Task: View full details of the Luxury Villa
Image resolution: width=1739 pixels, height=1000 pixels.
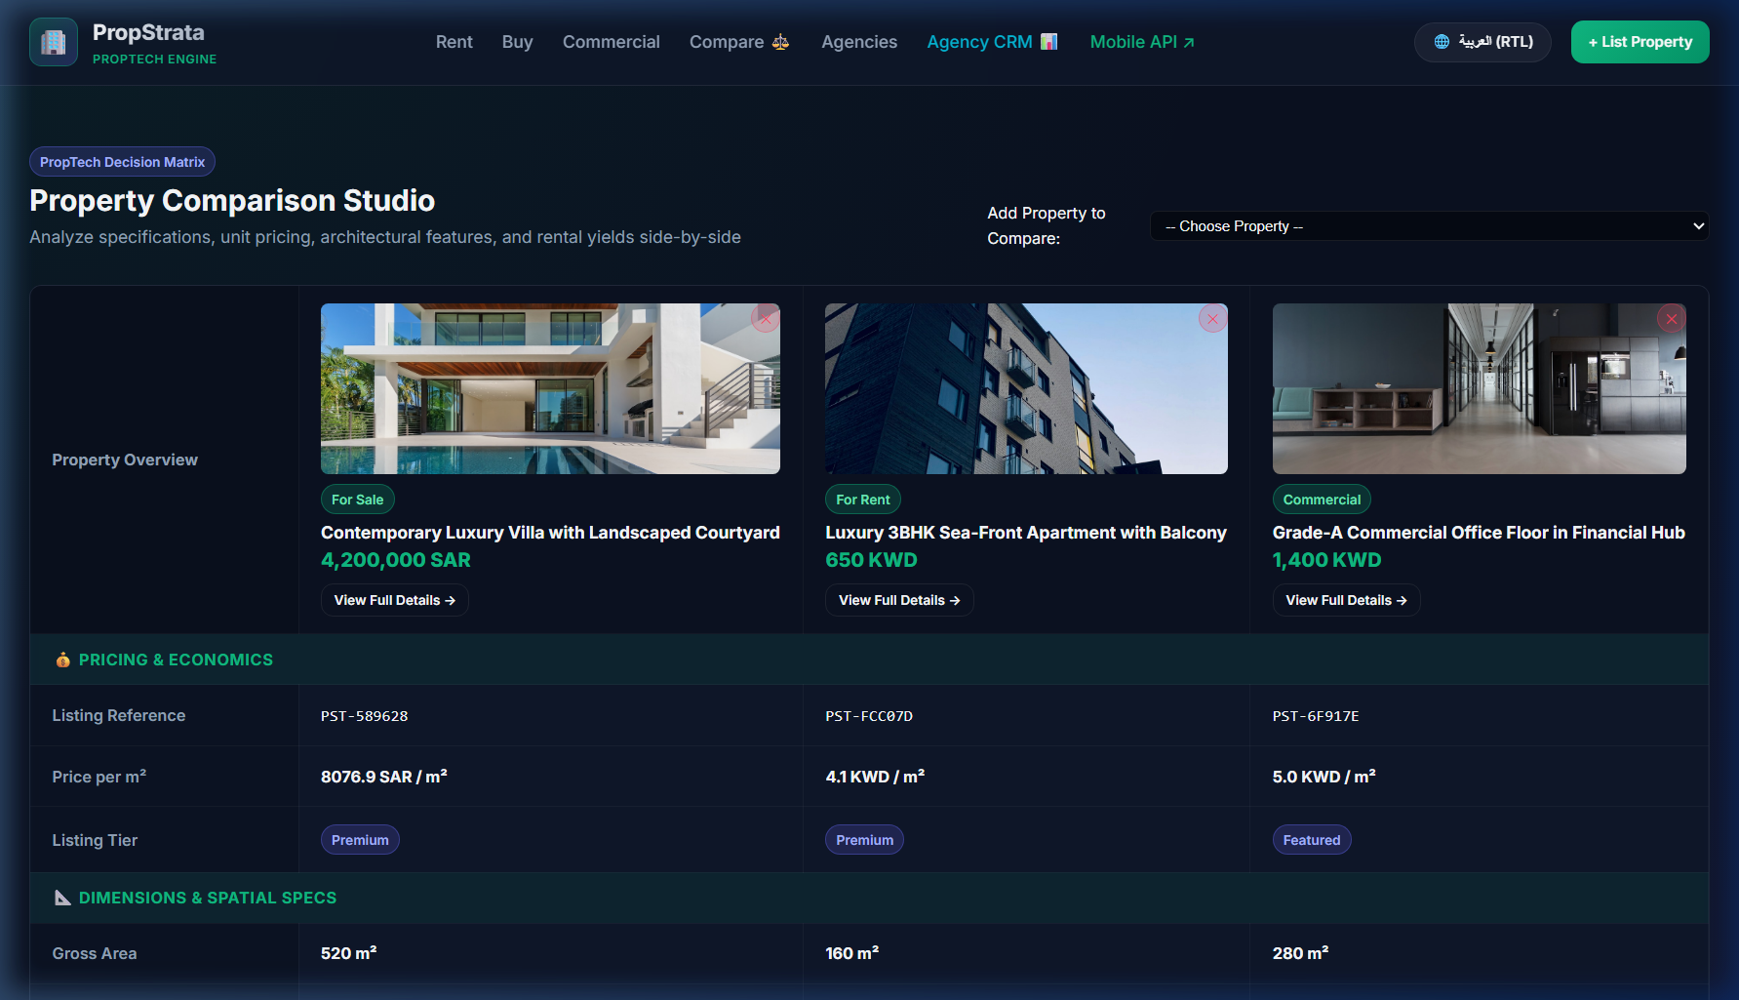Action: (395, 600)
